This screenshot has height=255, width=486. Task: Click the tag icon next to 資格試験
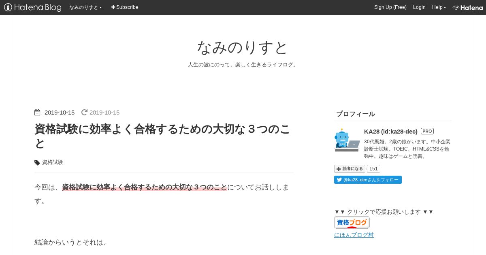37,163
